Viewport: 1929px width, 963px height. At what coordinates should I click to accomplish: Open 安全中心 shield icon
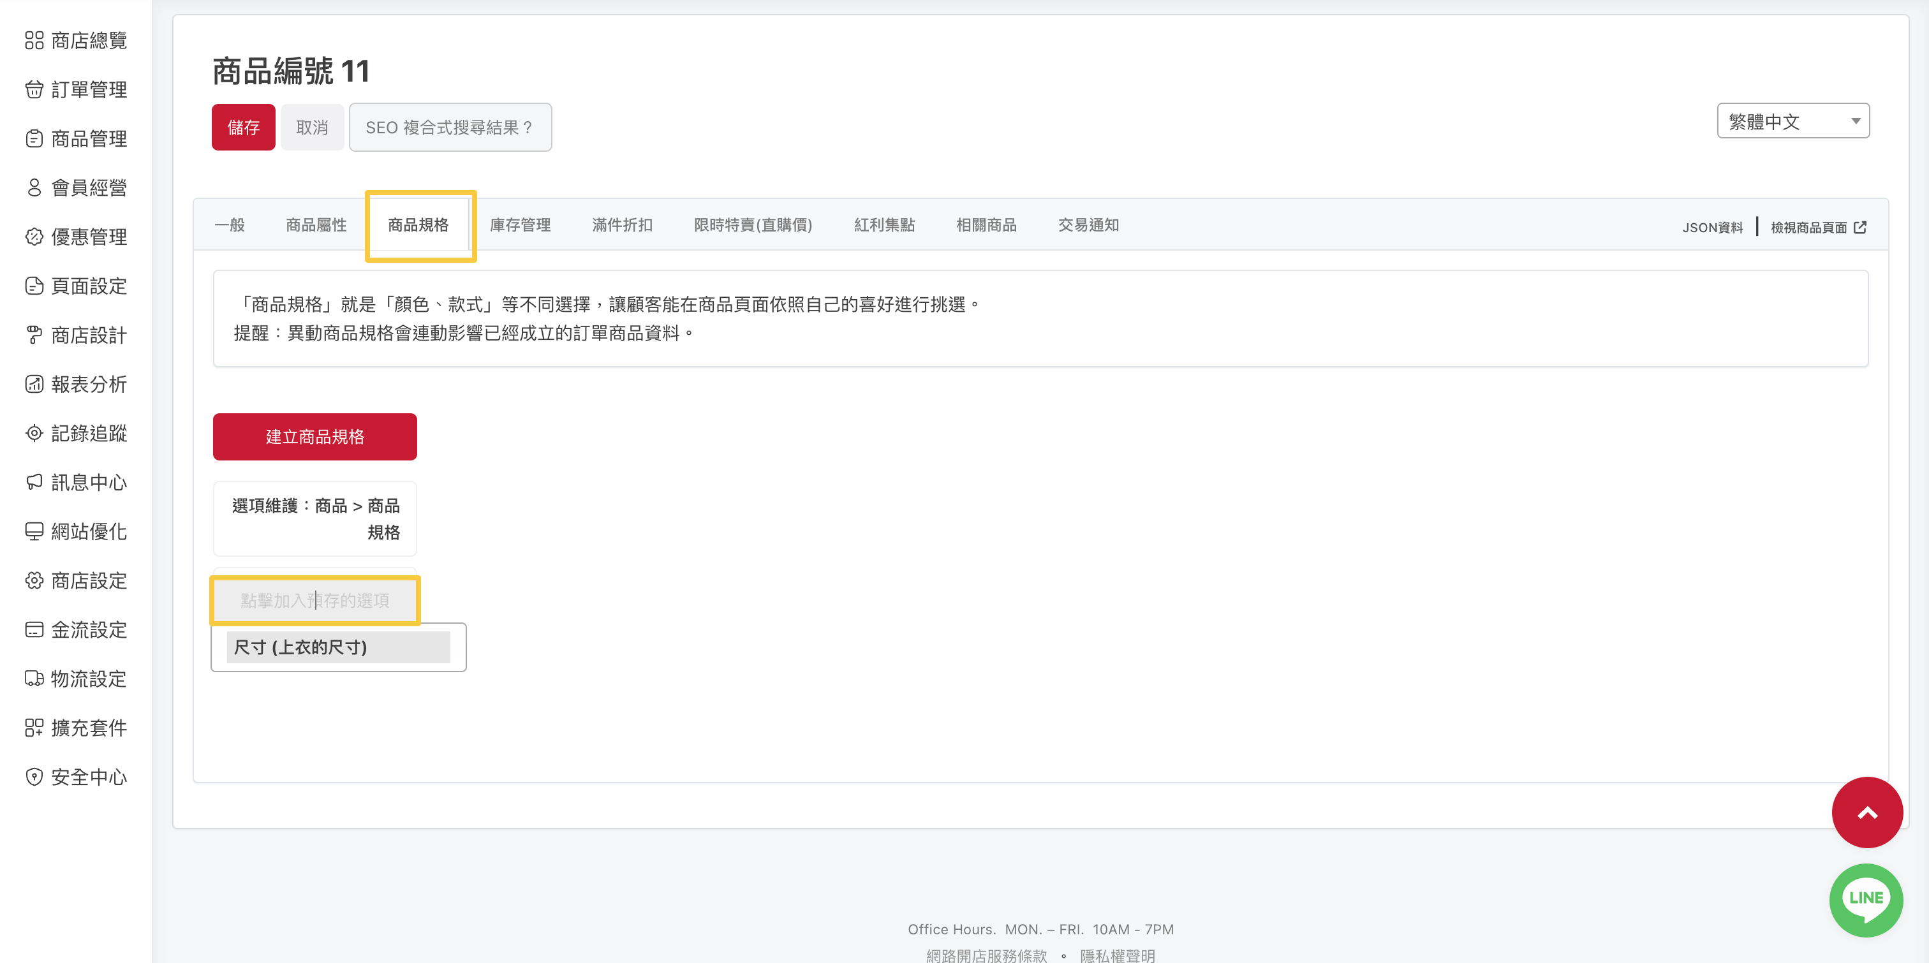(34, 777)
